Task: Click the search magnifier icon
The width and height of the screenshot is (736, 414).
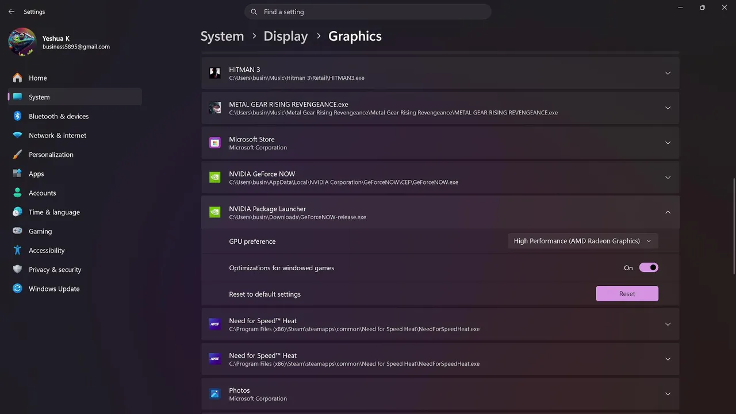Action: point(254,12)
